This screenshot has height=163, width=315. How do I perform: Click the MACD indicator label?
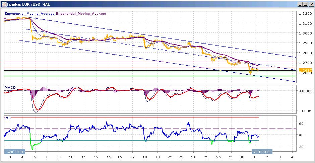10,88
